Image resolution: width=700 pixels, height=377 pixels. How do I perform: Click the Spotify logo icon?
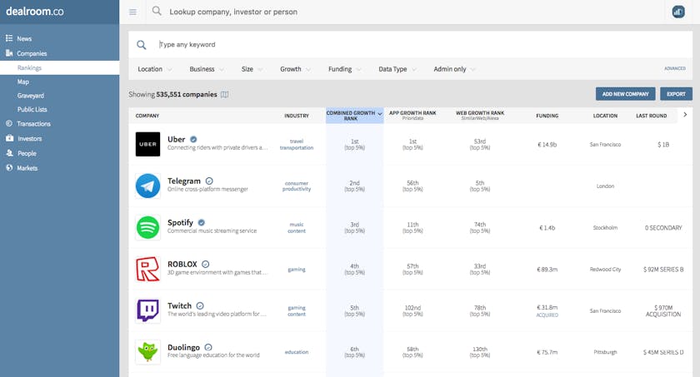tap(147, 227)
